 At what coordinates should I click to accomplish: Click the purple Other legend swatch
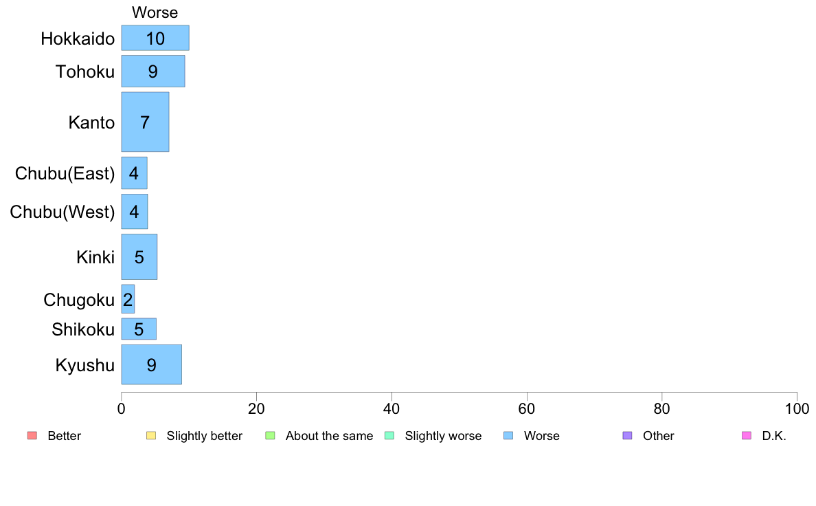coord(627,435)
